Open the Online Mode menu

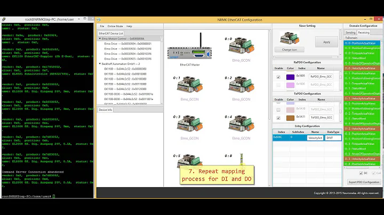point(115,26)
